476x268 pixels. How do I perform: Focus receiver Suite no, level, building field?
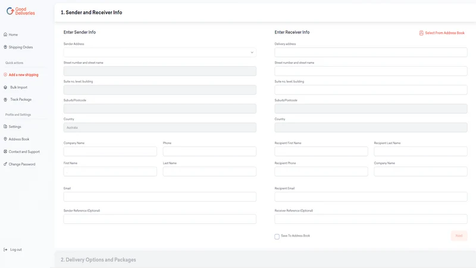point(371,90)
